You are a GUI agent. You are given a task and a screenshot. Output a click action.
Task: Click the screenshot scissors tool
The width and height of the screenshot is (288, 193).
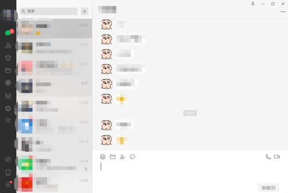click(122, 157)
